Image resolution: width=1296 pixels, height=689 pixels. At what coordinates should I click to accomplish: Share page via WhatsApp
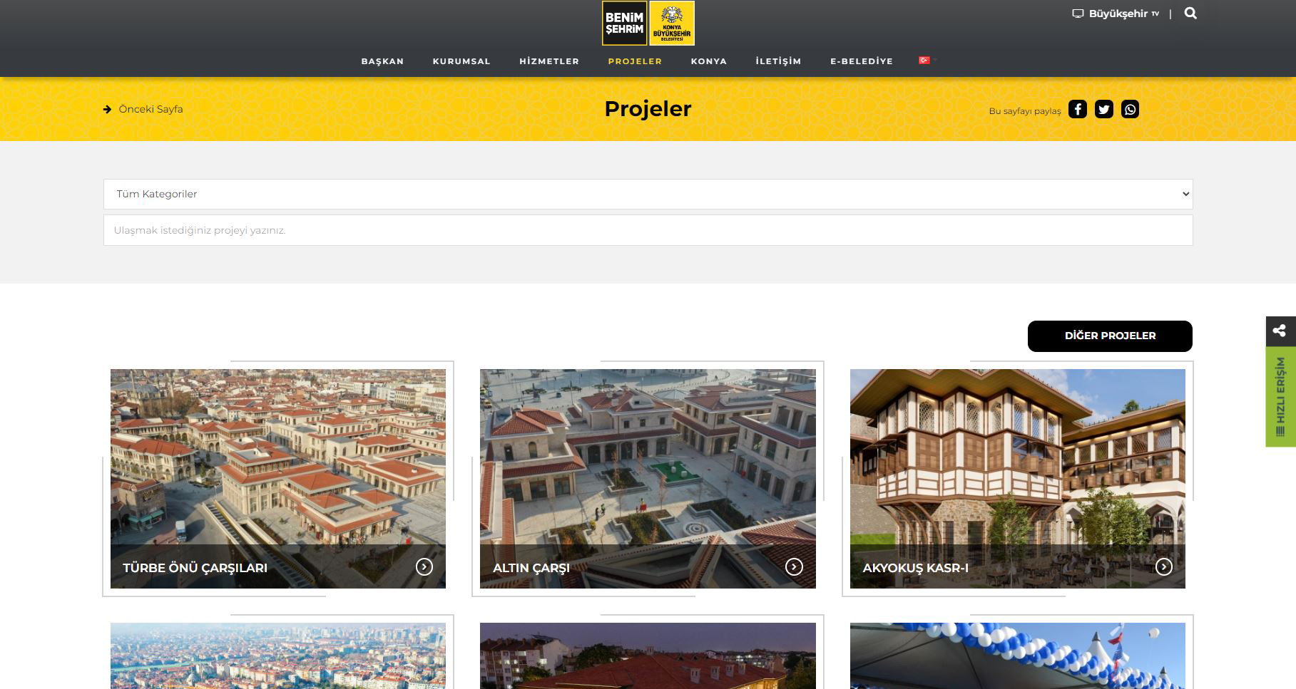[1130, 109]
